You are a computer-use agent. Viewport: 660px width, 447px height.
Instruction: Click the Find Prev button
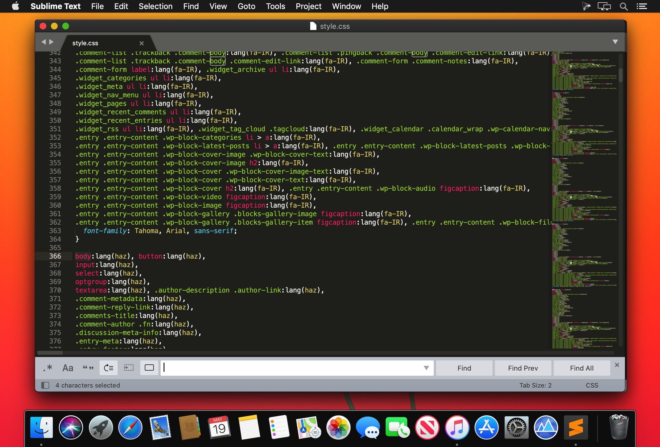point(522,368)
